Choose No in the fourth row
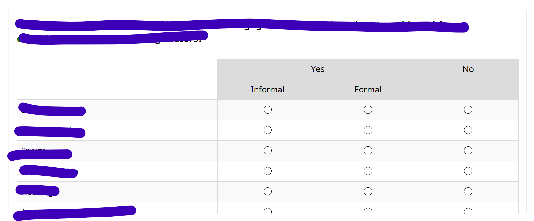The height and width of the screenshot is (221, 534). pyautogui.click(x=468, y=171)
